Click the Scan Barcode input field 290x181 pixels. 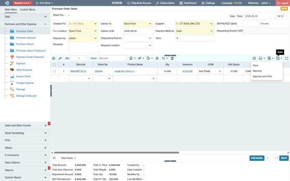pyautogui.click(x=112, y=58)
